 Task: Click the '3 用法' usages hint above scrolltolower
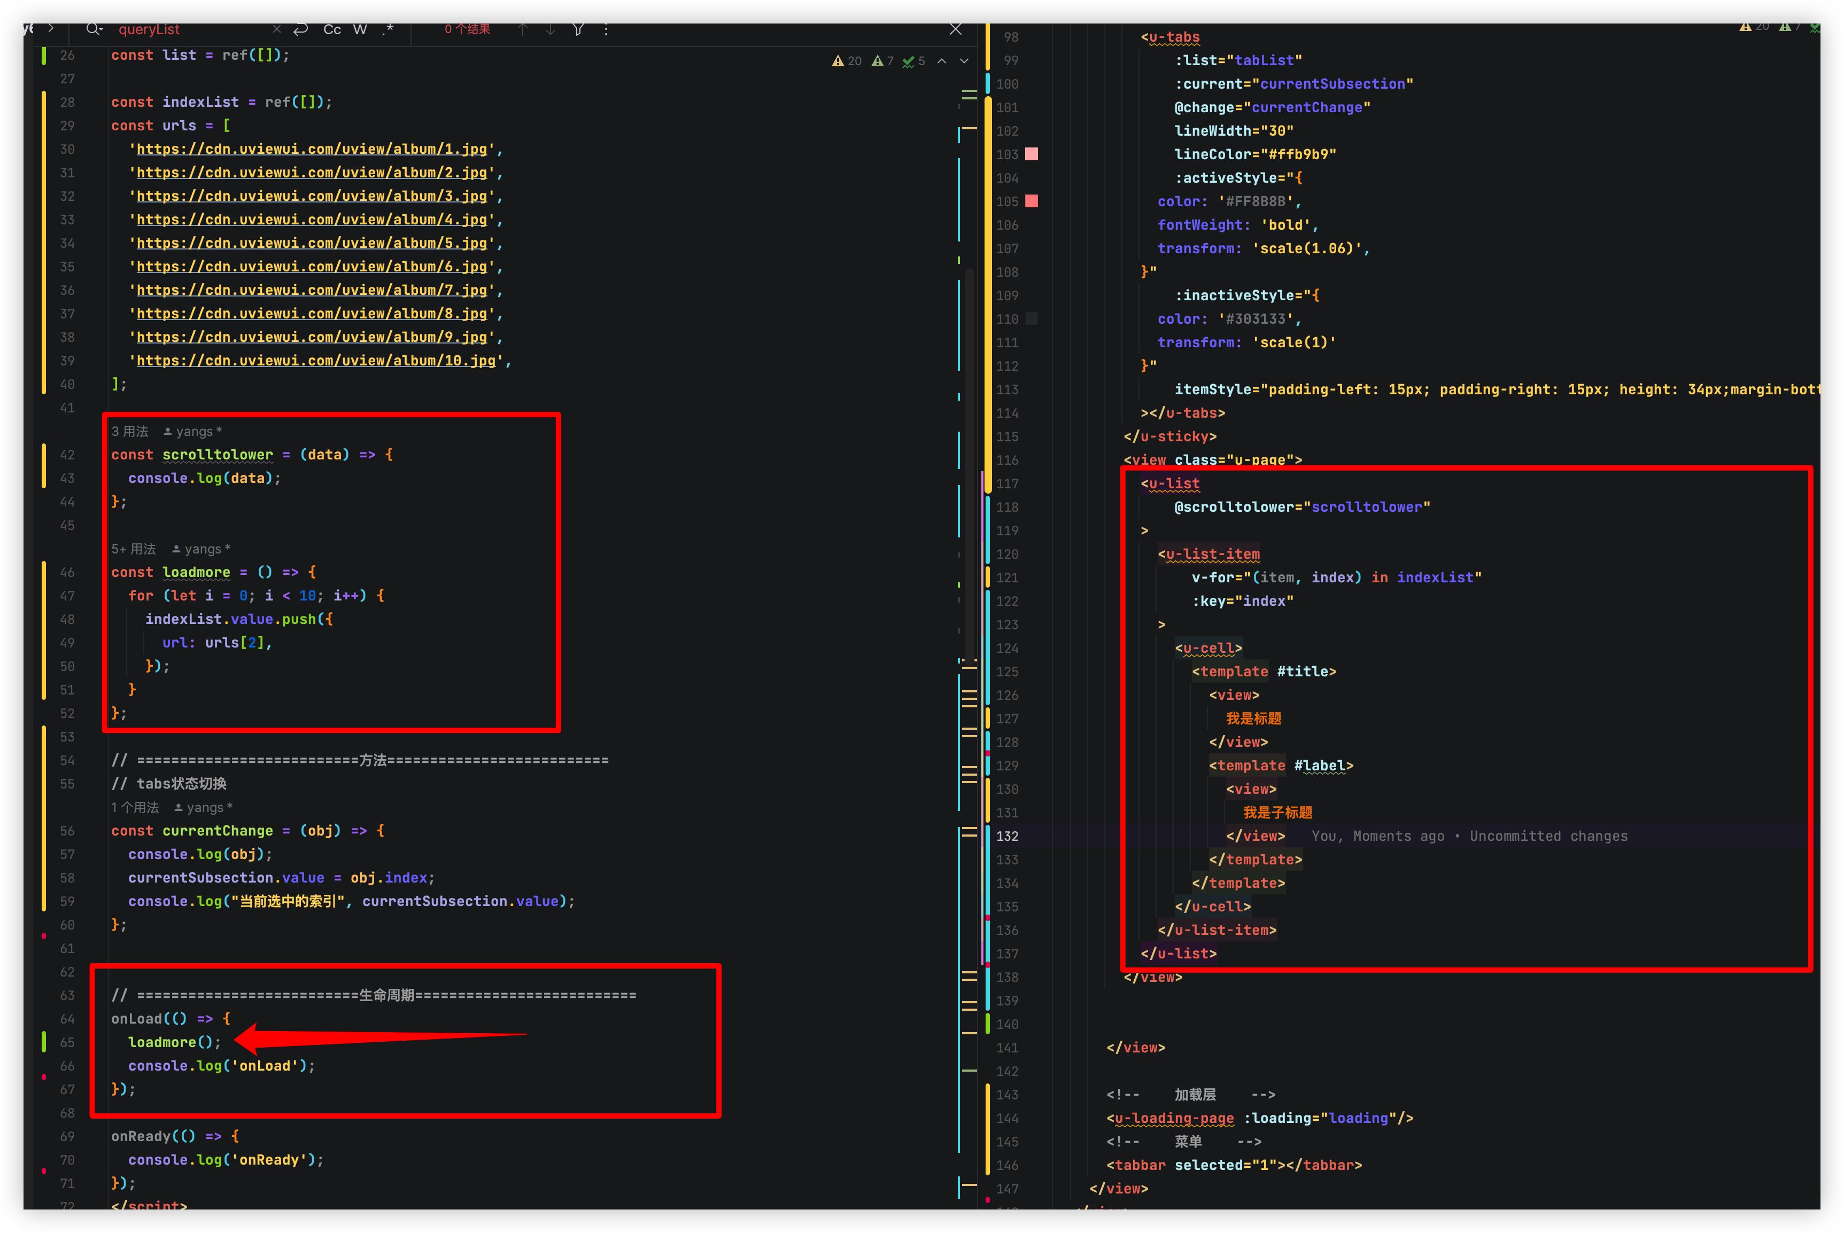click(130, 431)
